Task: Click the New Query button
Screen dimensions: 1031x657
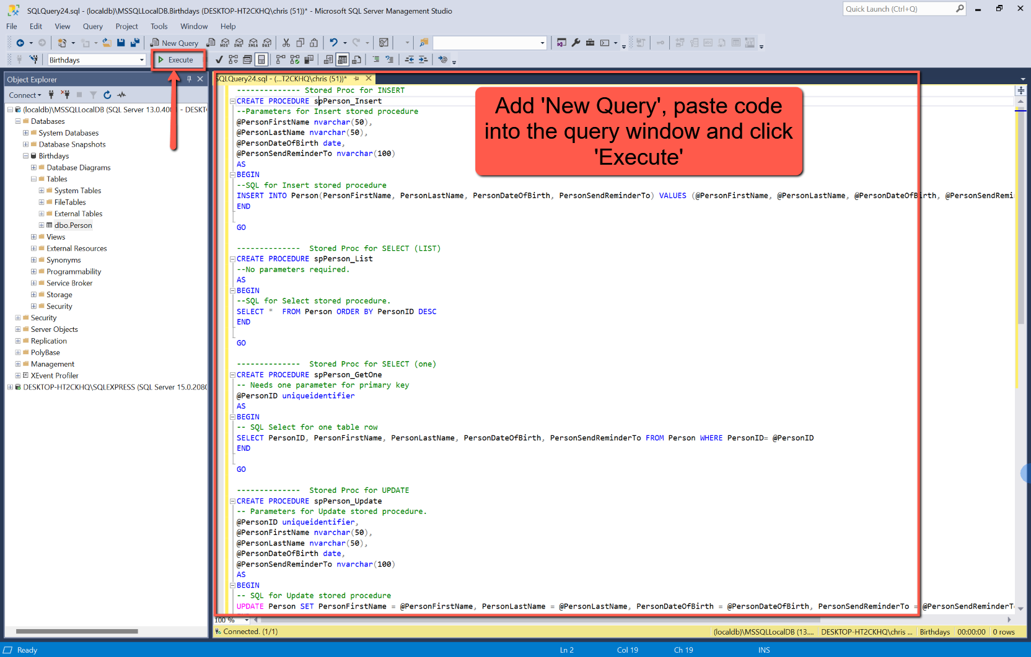Action: (174, 43)
